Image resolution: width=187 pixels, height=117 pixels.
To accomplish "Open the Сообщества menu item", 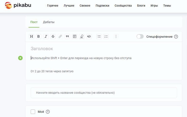I will pyautogui.click(x=123, y=6).
